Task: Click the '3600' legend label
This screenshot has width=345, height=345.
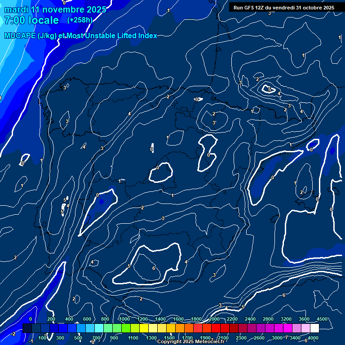Action: click(x=304, y=319)
